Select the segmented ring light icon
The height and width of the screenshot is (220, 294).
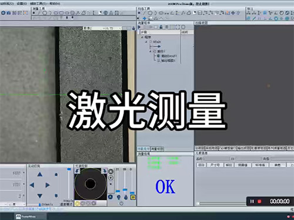pos(111,171)
